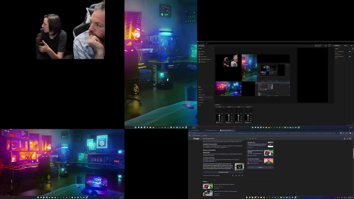Click the Google results page scrollbar
This screenshot has width=354, height=199.
(x=353, y=153)
